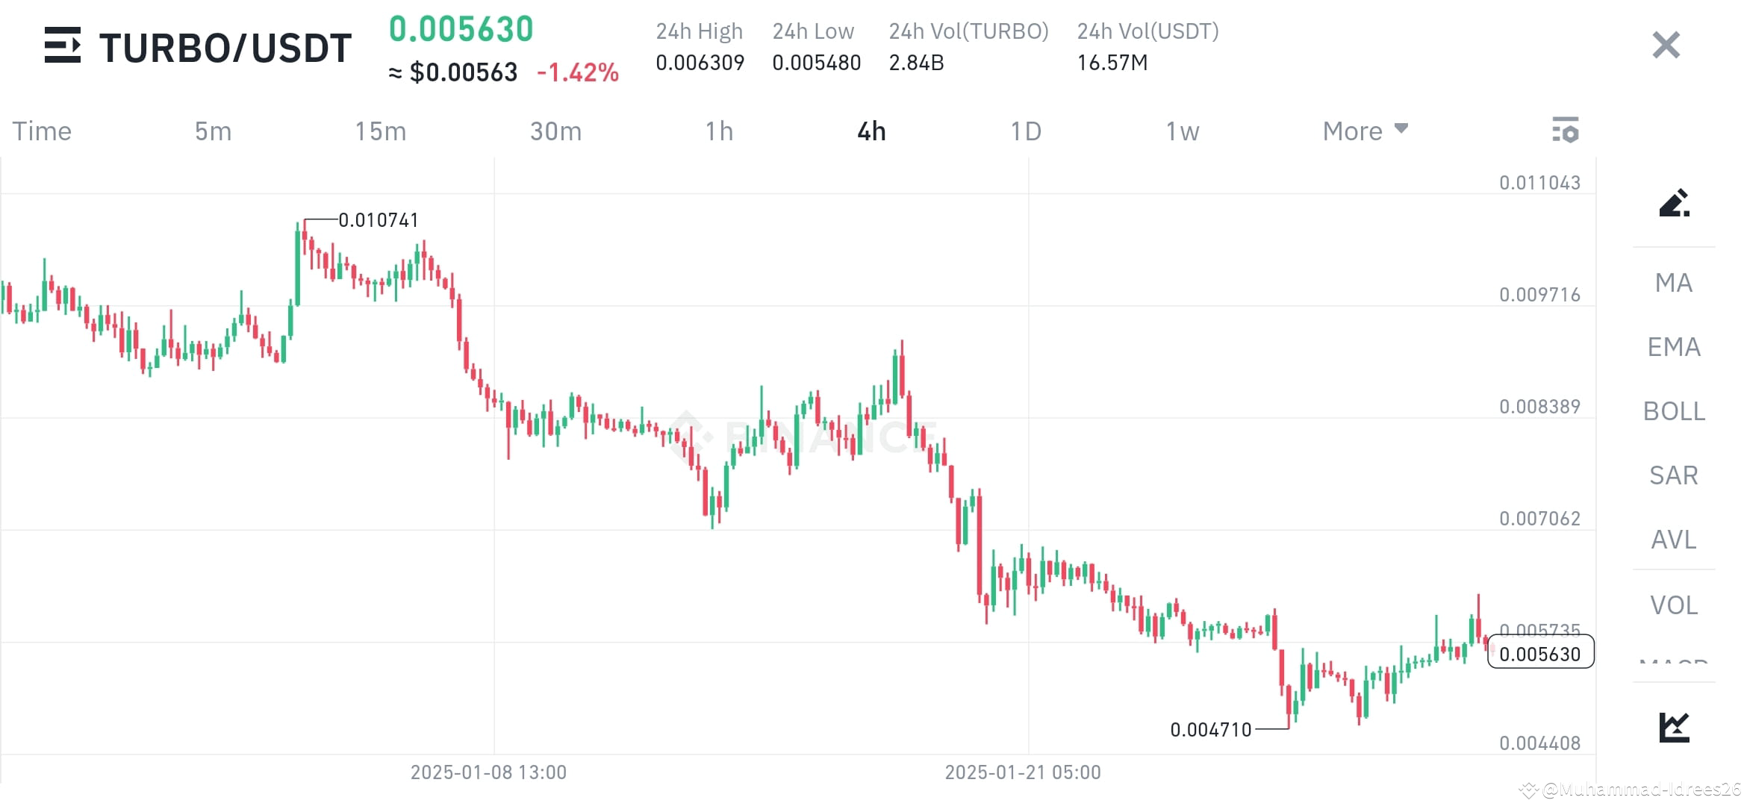Enable the MACD indicator

point(1672,664)
